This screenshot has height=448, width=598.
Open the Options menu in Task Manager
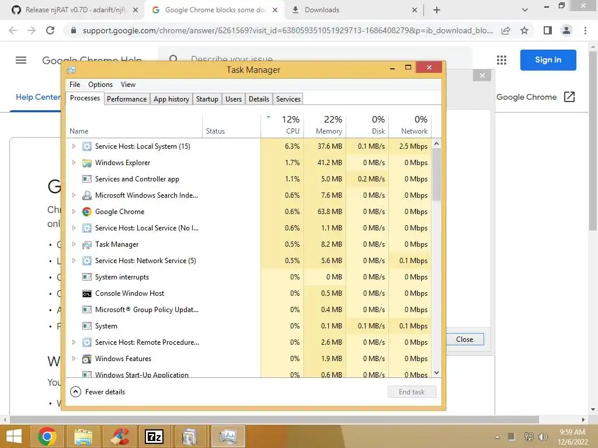tap(100, 85)
